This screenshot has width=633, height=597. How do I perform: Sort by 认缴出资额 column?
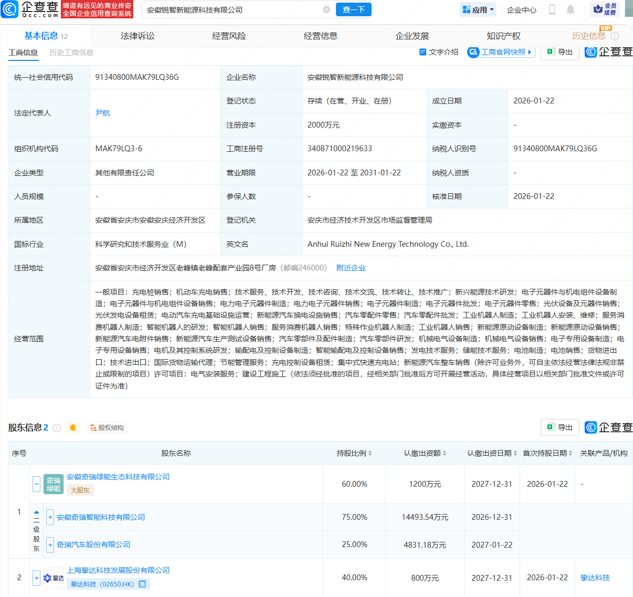tap(425, 453)
